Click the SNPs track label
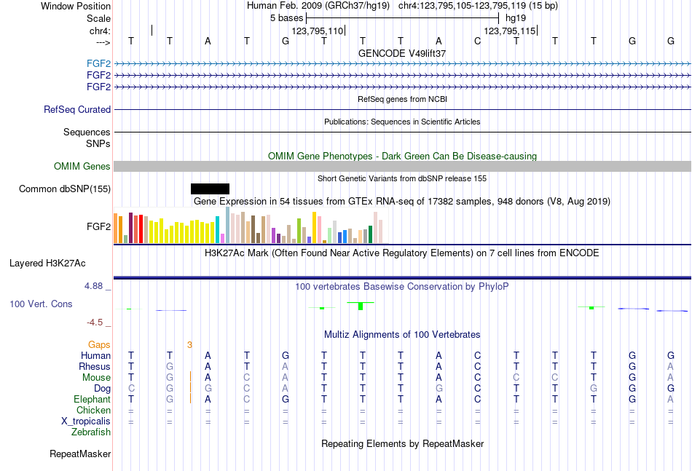692x471 pixels. pyautogui.click(x=98, y=143)
